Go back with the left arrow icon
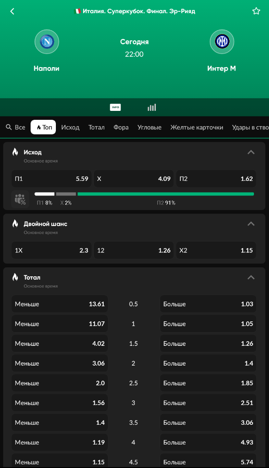Viewport: 269px width, 468px height. click(x=12, y=11)
